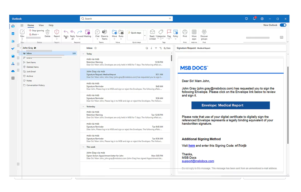Switch to the View tab

pos(41,25)
